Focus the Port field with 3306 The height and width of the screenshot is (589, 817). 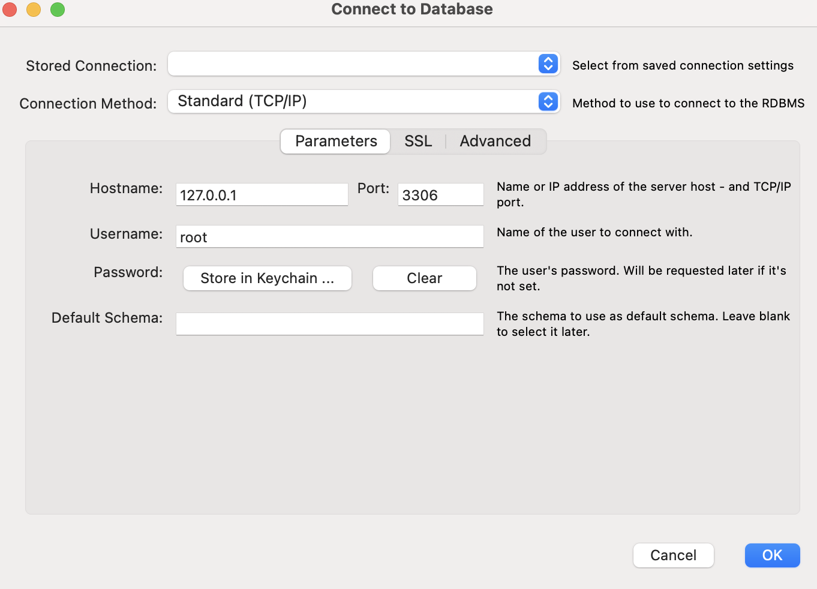coord(440,195)
